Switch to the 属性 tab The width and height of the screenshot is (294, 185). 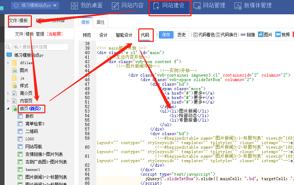click(x=100, y=22)
